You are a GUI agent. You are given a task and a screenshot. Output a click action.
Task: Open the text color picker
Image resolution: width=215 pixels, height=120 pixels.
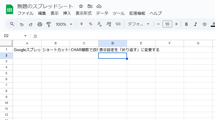click(213, 24)
